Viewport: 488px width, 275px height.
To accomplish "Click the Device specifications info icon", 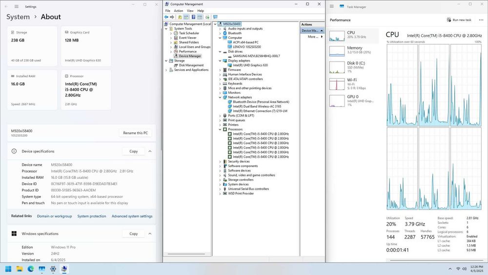I will coord(14,151).
